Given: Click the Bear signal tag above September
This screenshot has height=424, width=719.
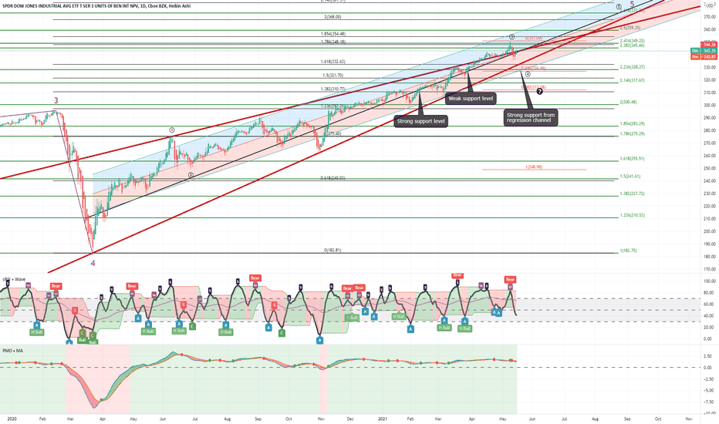Looking at the screenshot, I should (x=255, y=278).
